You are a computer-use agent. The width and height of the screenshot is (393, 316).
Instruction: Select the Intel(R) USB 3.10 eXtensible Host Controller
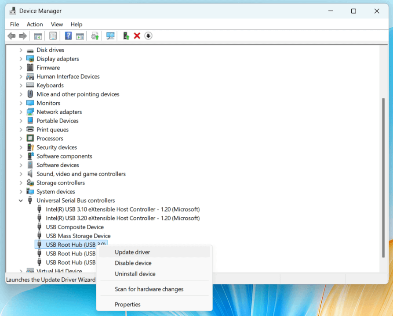tap(123, 209)
